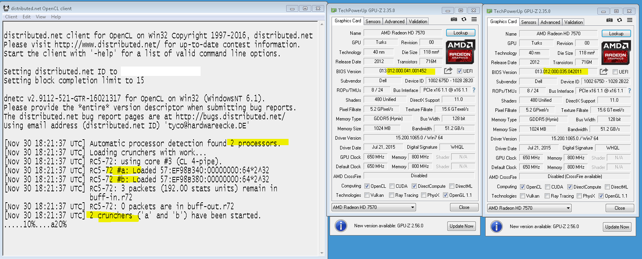Toggle Ray Tracing checkbox in right GPU-Z window
Viewport: 642px width, 259px height.
pyautogui.click(x=547, y=196)
